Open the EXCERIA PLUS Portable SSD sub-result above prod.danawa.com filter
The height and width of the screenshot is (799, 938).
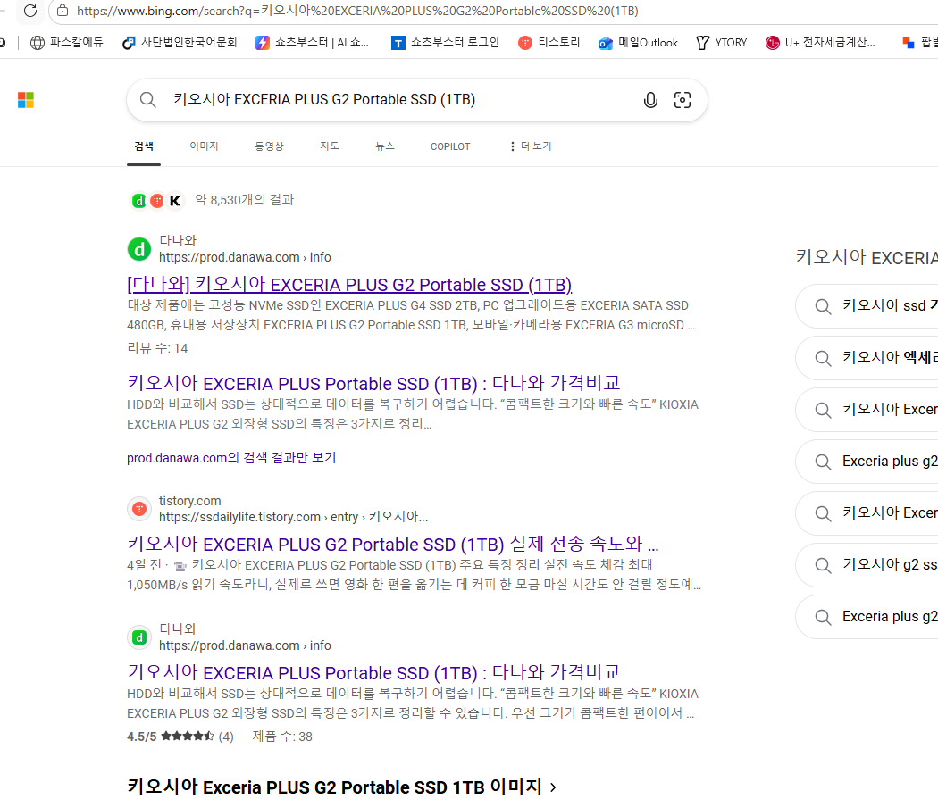(x=373, y=383)
